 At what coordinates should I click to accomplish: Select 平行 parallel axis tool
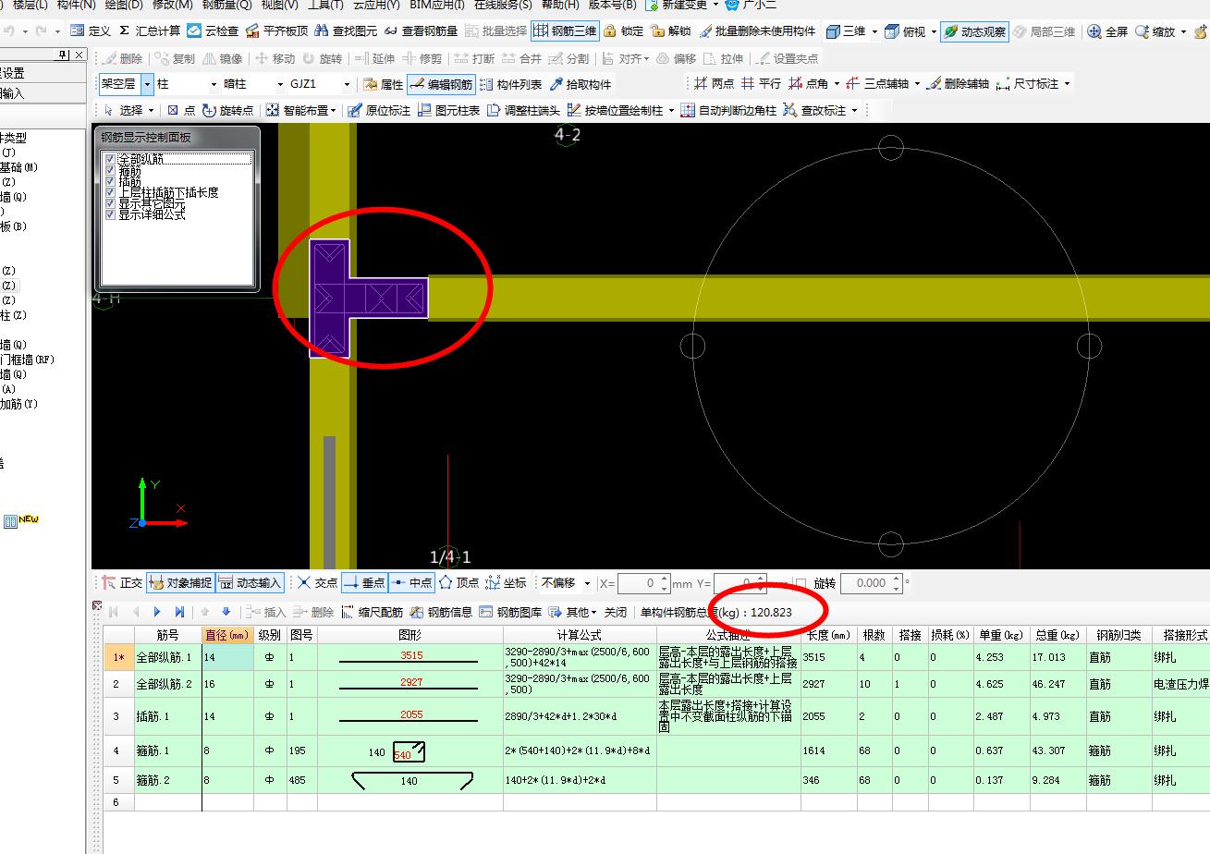coord(762,83)
